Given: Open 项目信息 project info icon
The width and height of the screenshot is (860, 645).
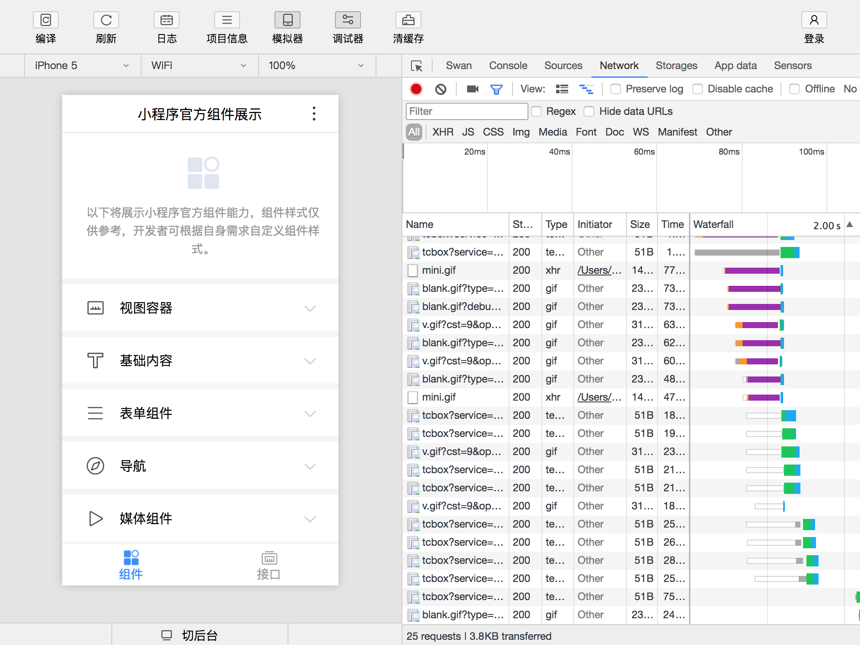Looking at the screenshot, I should click(227, 20).
